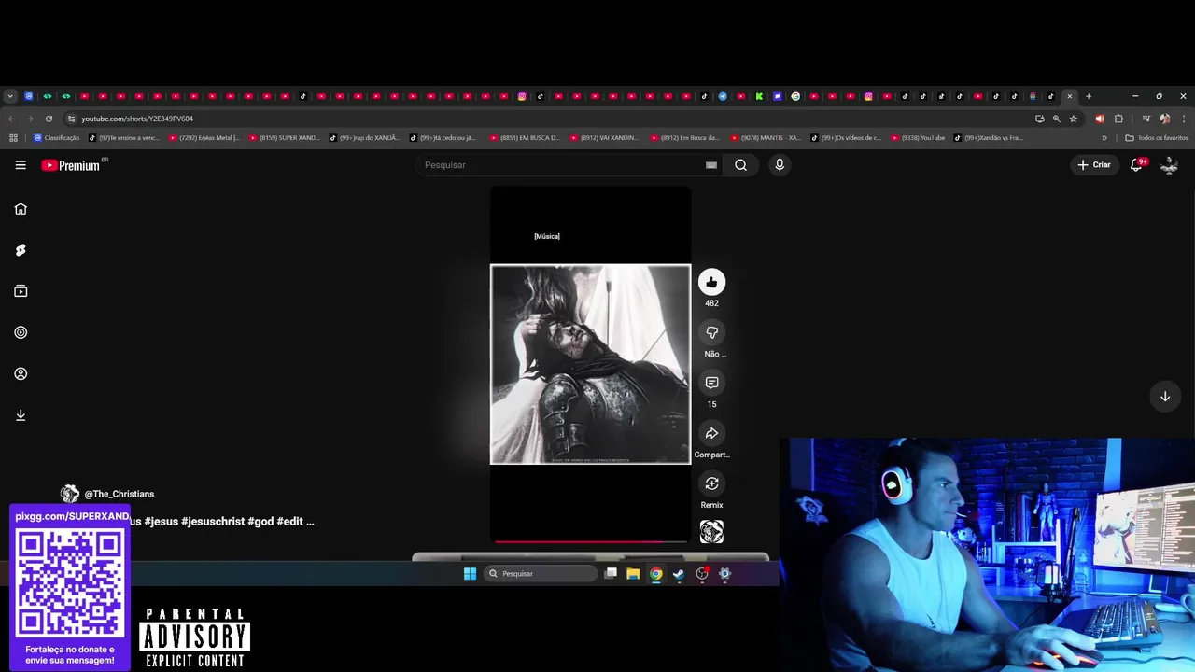
Task: Open '(8159) SUPER XAND...' bookmark
Action: 285,138
